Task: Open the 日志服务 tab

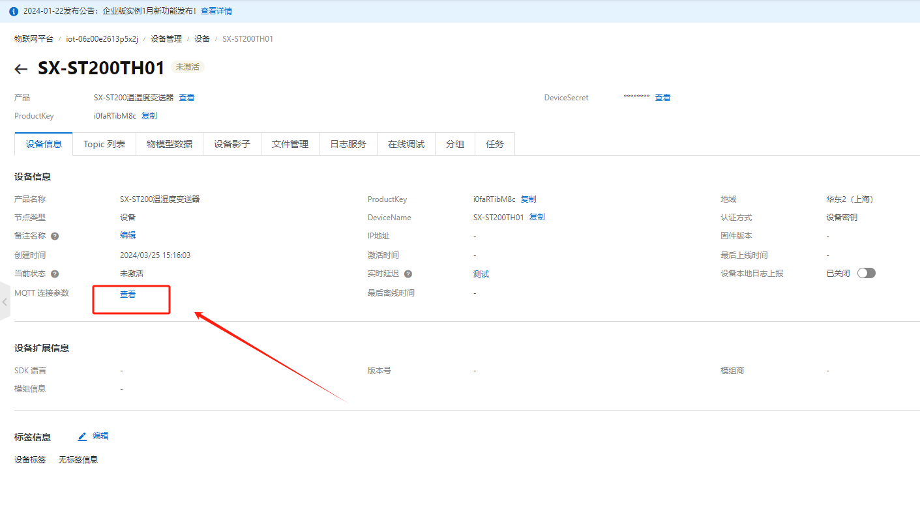Action: click(x=348, y=144)
